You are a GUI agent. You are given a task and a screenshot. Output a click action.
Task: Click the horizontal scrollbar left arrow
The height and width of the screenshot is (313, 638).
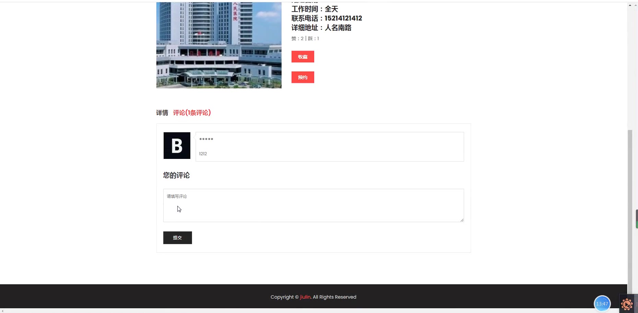2,311
